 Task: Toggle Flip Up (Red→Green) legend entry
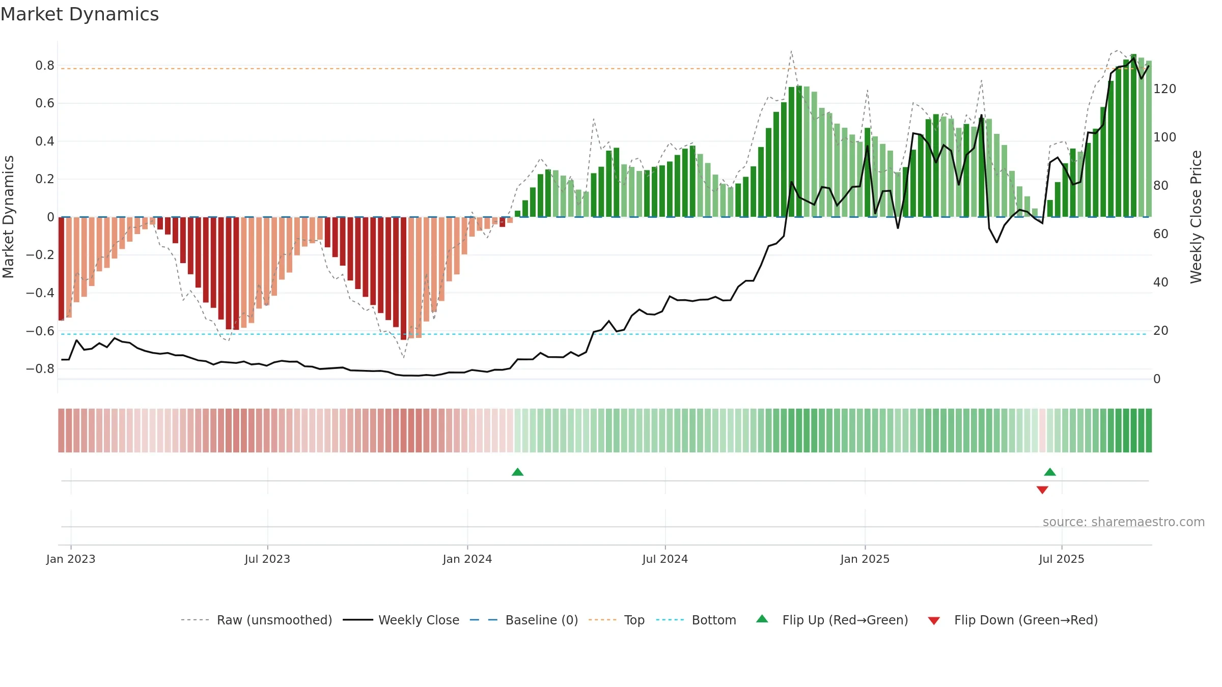pyautogui.click(x=832, y=620)
